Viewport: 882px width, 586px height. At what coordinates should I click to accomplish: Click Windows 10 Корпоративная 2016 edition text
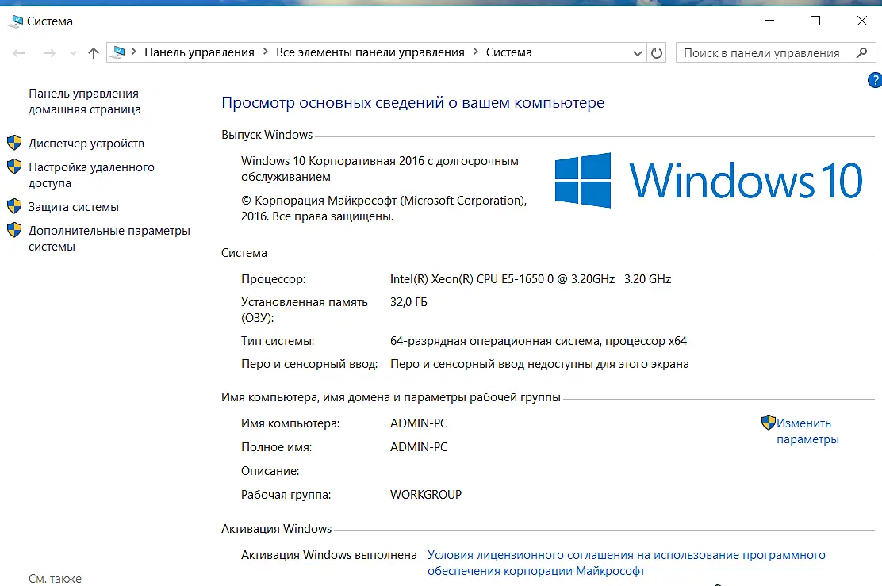tap(380, 169)
